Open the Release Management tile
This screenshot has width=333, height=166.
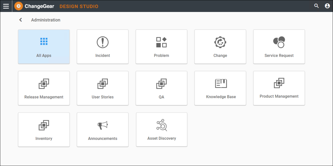tap(44, 88)
